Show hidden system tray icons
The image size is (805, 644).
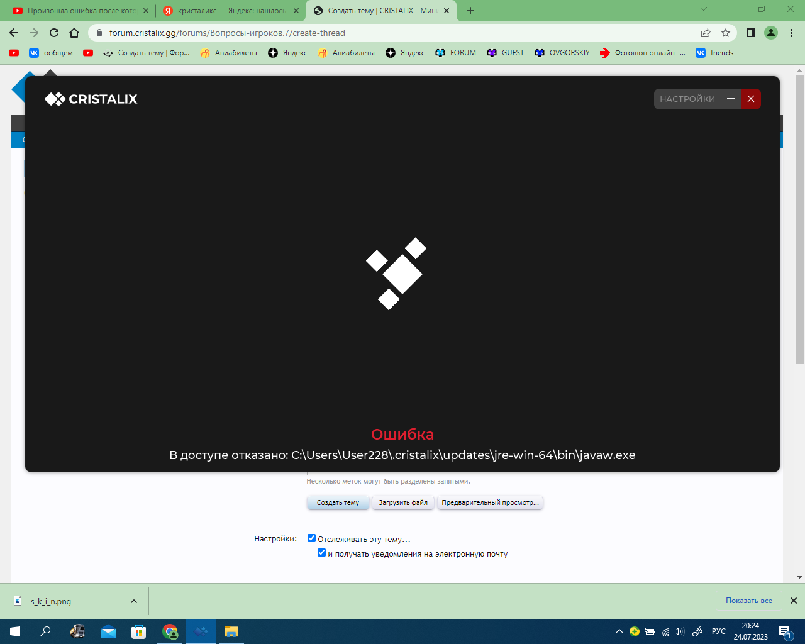click(x=619, y=631)
